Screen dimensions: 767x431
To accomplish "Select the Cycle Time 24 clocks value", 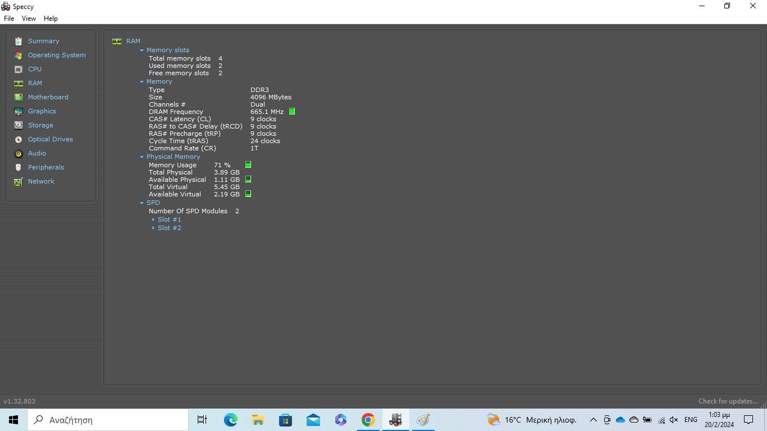I will [265, 141].
